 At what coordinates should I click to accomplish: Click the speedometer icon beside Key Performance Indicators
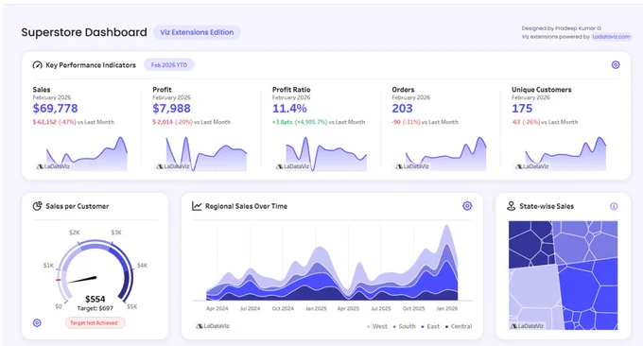37,65
